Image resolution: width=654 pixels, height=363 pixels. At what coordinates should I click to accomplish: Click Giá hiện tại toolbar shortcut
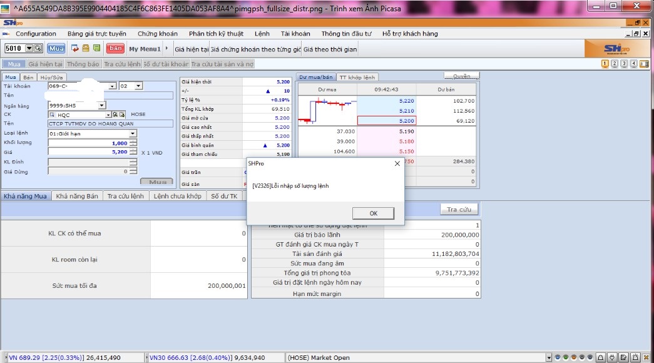tap(192, 49)
